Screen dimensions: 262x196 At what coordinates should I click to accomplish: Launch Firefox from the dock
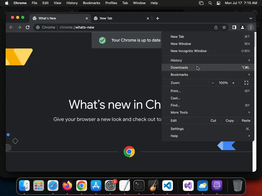[67, 186]
